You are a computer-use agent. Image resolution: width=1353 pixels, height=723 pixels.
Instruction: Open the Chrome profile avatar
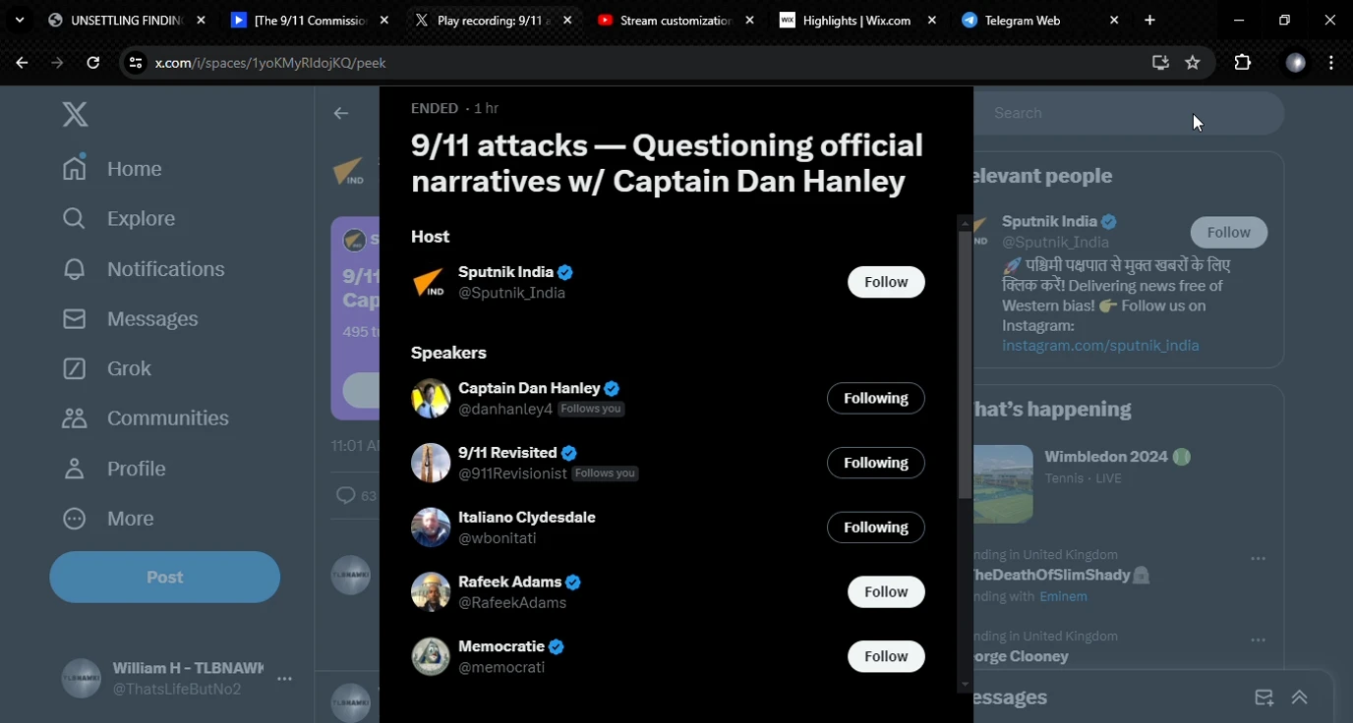coord(1296,63)
